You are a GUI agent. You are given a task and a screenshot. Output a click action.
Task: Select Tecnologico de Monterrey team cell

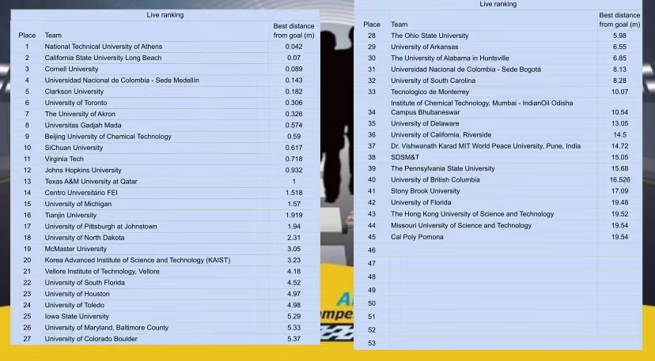coord(431,92)
